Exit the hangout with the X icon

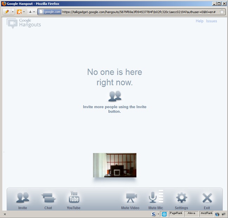[x=207, y=198]
